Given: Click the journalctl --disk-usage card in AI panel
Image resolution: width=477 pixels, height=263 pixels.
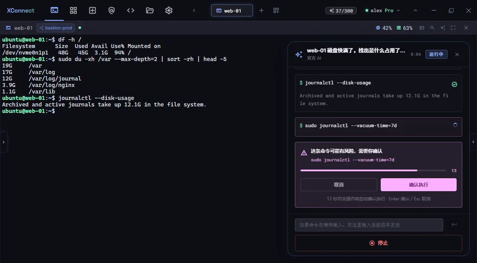Looking at the screenshot, I should (x=379, y=93).
